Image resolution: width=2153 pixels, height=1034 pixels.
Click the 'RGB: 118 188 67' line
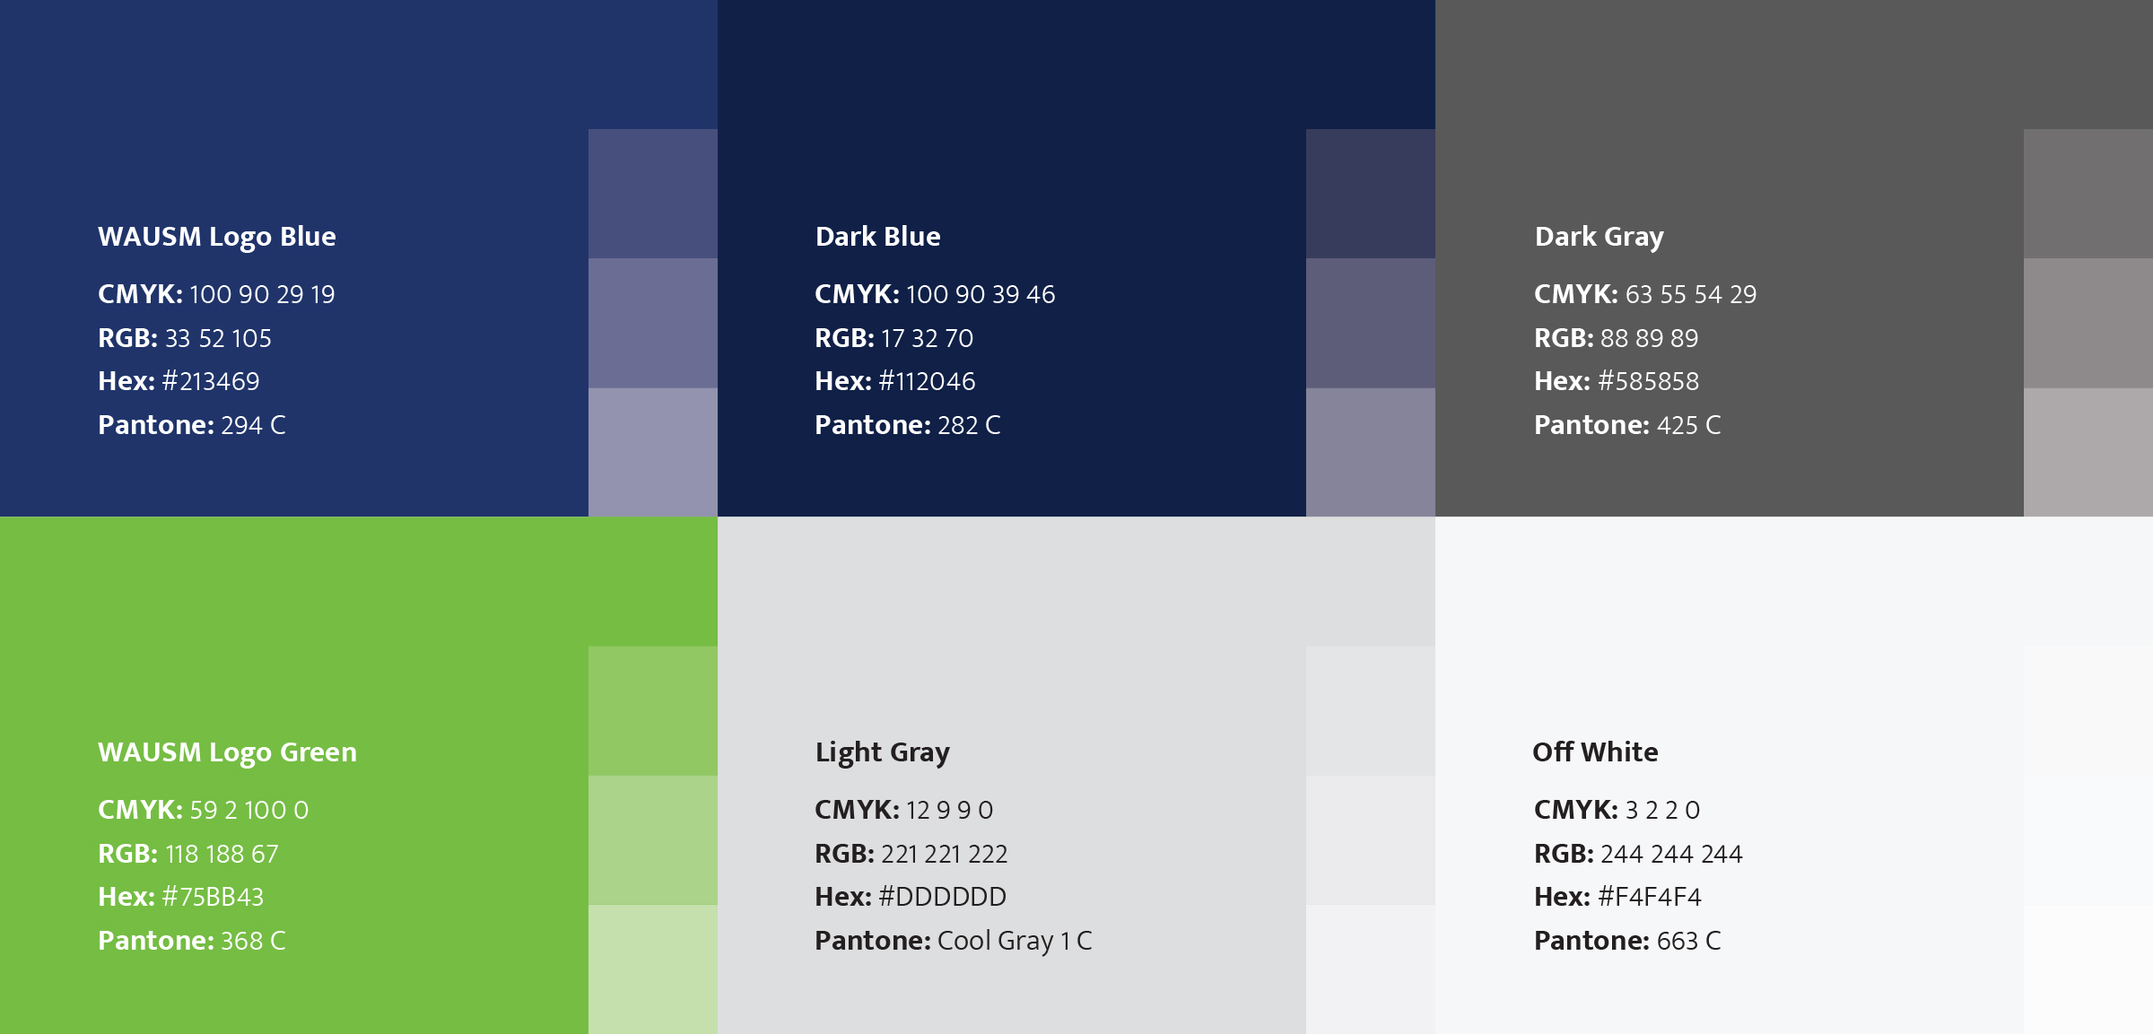[x=188, y=854]
